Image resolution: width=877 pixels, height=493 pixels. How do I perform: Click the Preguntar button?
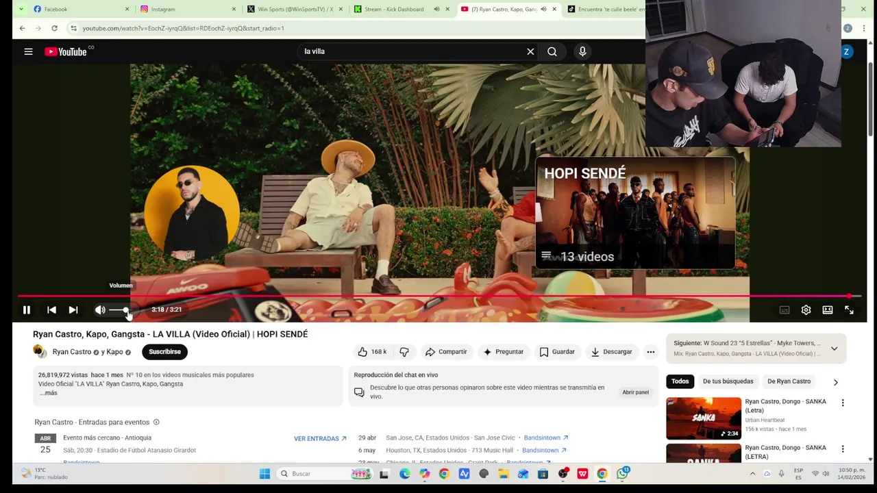click(503, 352)
